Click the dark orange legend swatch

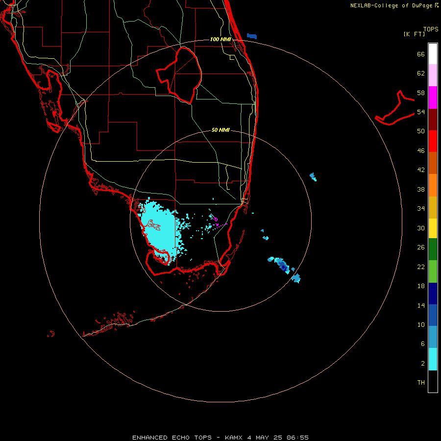[x=433, y=163]
